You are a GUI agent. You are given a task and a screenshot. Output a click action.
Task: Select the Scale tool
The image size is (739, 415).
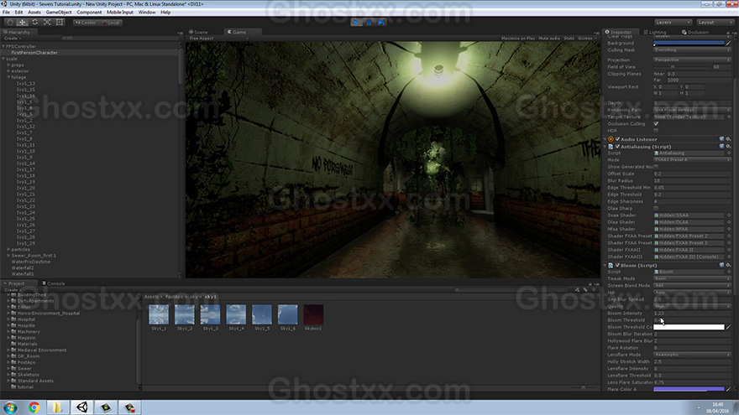(x=47, y=22)
